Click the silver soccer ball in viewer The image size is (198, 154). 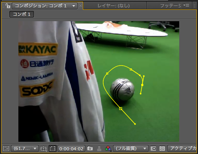click(122, 89)
